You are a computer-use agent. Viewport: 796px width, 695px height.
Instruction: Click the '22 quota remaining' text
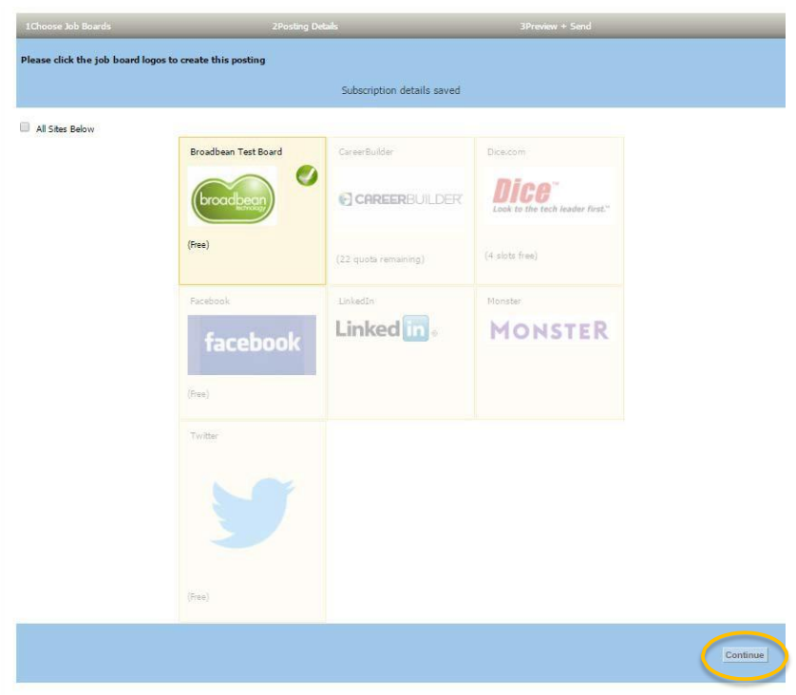(380, 259)
